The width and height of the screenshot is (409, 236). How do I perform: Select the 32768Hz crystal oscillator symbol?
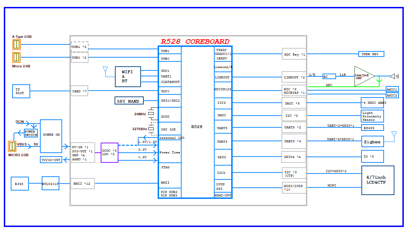click(x=151, y=128)
